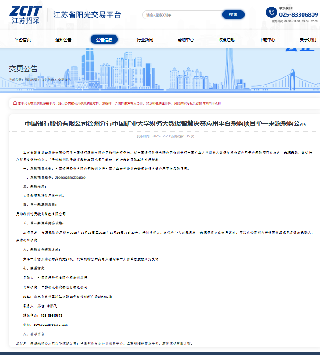The height and width of the screenshot is (355, 320).
Task: Click the red bell notice icon
Action: pyautogui.click(x=15, y=103)
